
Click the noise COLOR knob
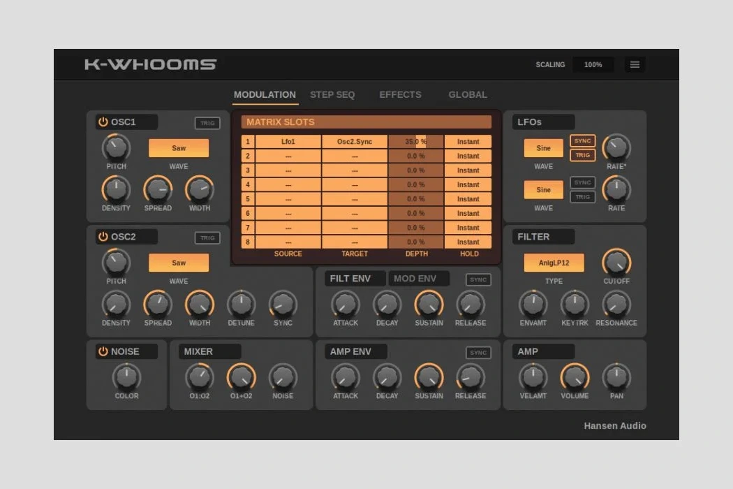click(126, 377)
